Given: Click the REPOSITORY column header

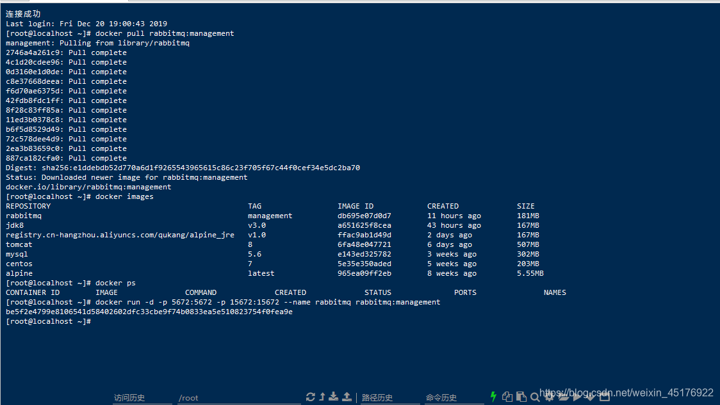Looking at the screenshot, I should [28, 207].
